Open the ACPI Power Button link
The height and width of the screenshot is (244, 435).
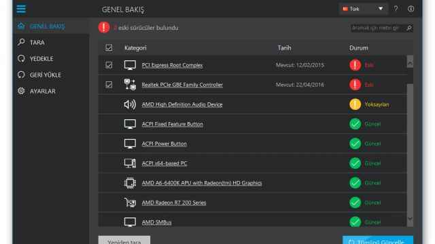click(x=164, y=144)
